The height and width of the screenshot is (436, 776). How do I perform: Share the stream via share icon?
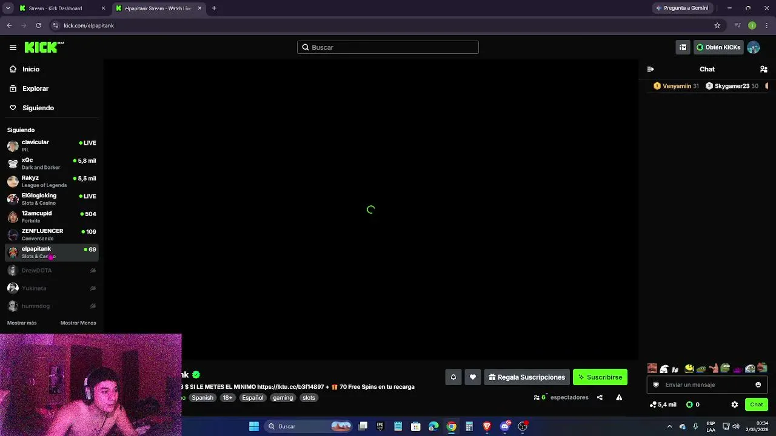point(600,397)
